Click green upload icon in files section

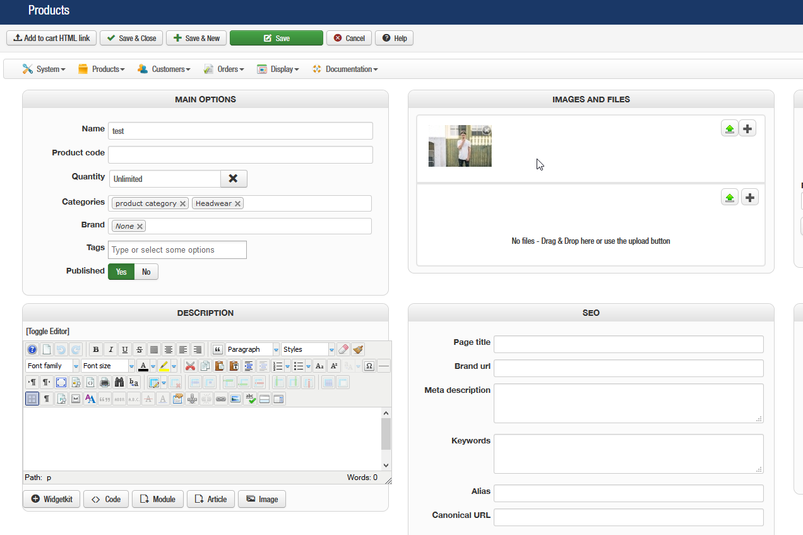point(730,198)
